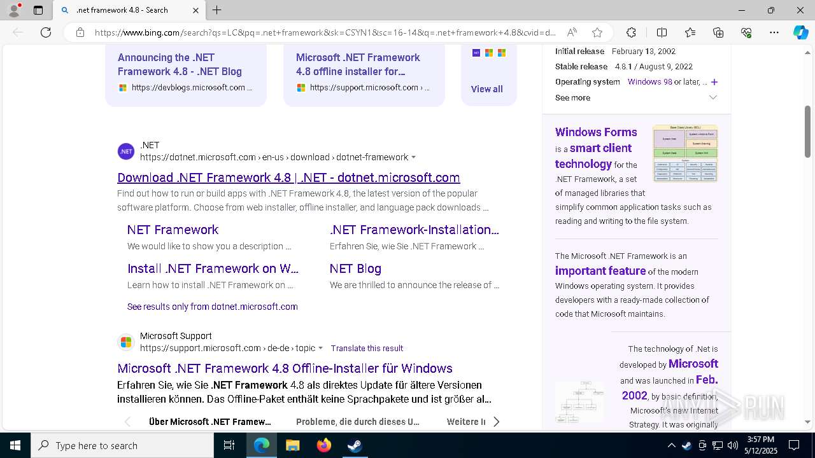This screenshot has height=458, width=815.
Task: Open the Copilot sidebar icon
Action: click(800, 32)
